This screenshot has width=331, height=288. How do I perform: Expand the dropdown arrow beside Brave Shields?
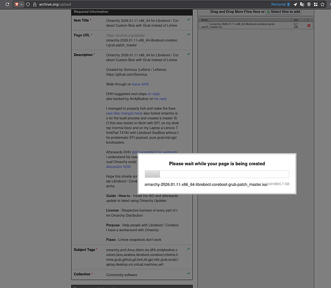pyautogui.click(x=21, y=5)
